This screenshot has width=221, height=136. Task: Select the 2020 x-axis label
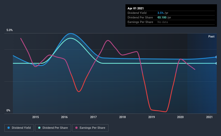(180, 117)
